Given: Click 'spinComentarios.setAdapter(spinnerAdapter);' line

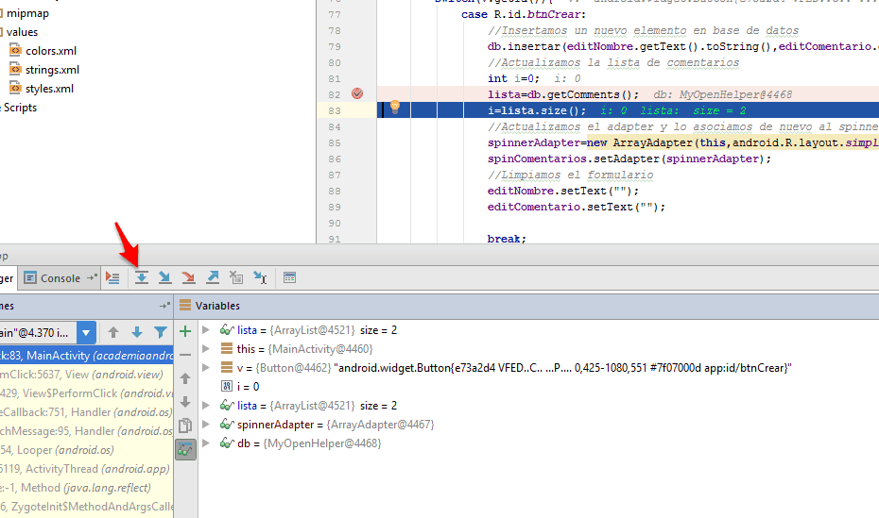Looking at the screenshot, I should [629, 159].
